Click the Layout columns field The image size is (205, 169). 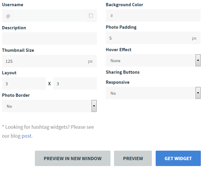point(24,84)
